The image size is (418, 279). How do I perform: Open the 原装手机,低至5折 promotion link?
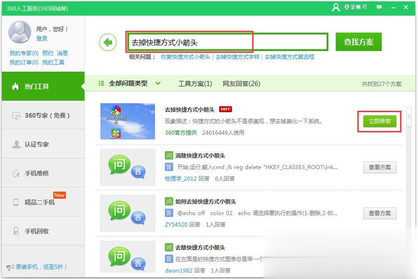41,267
